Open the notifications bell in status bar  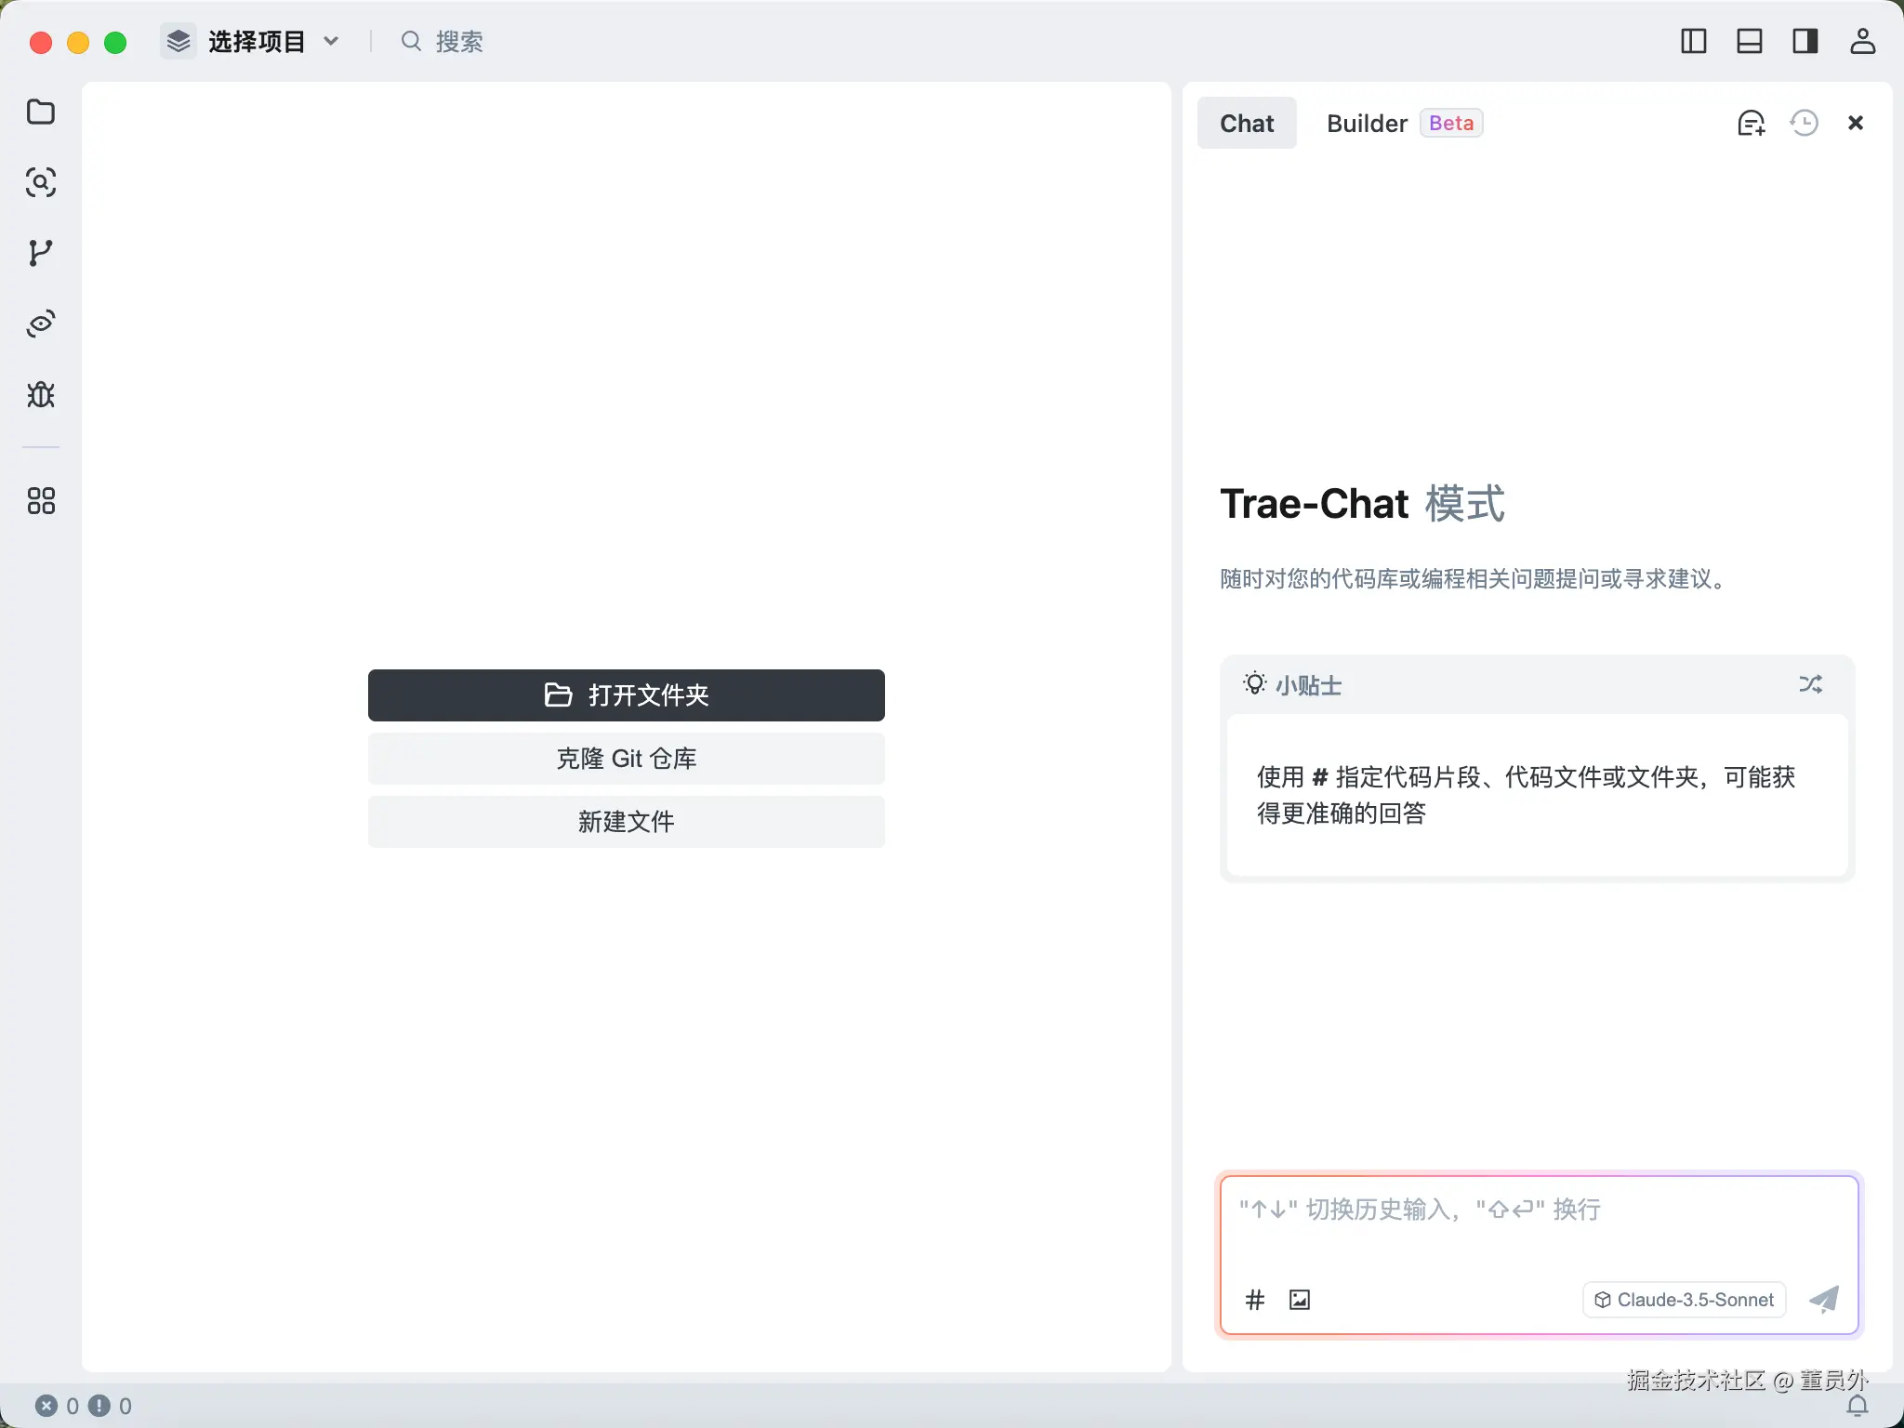[1858, 1406]
